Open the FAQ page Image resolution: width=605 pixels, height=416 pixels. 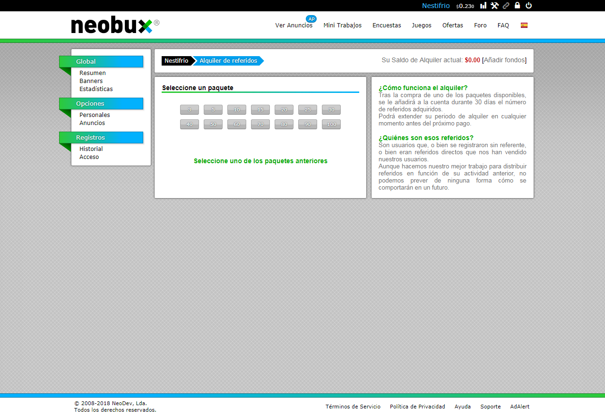tap(503, 25)
